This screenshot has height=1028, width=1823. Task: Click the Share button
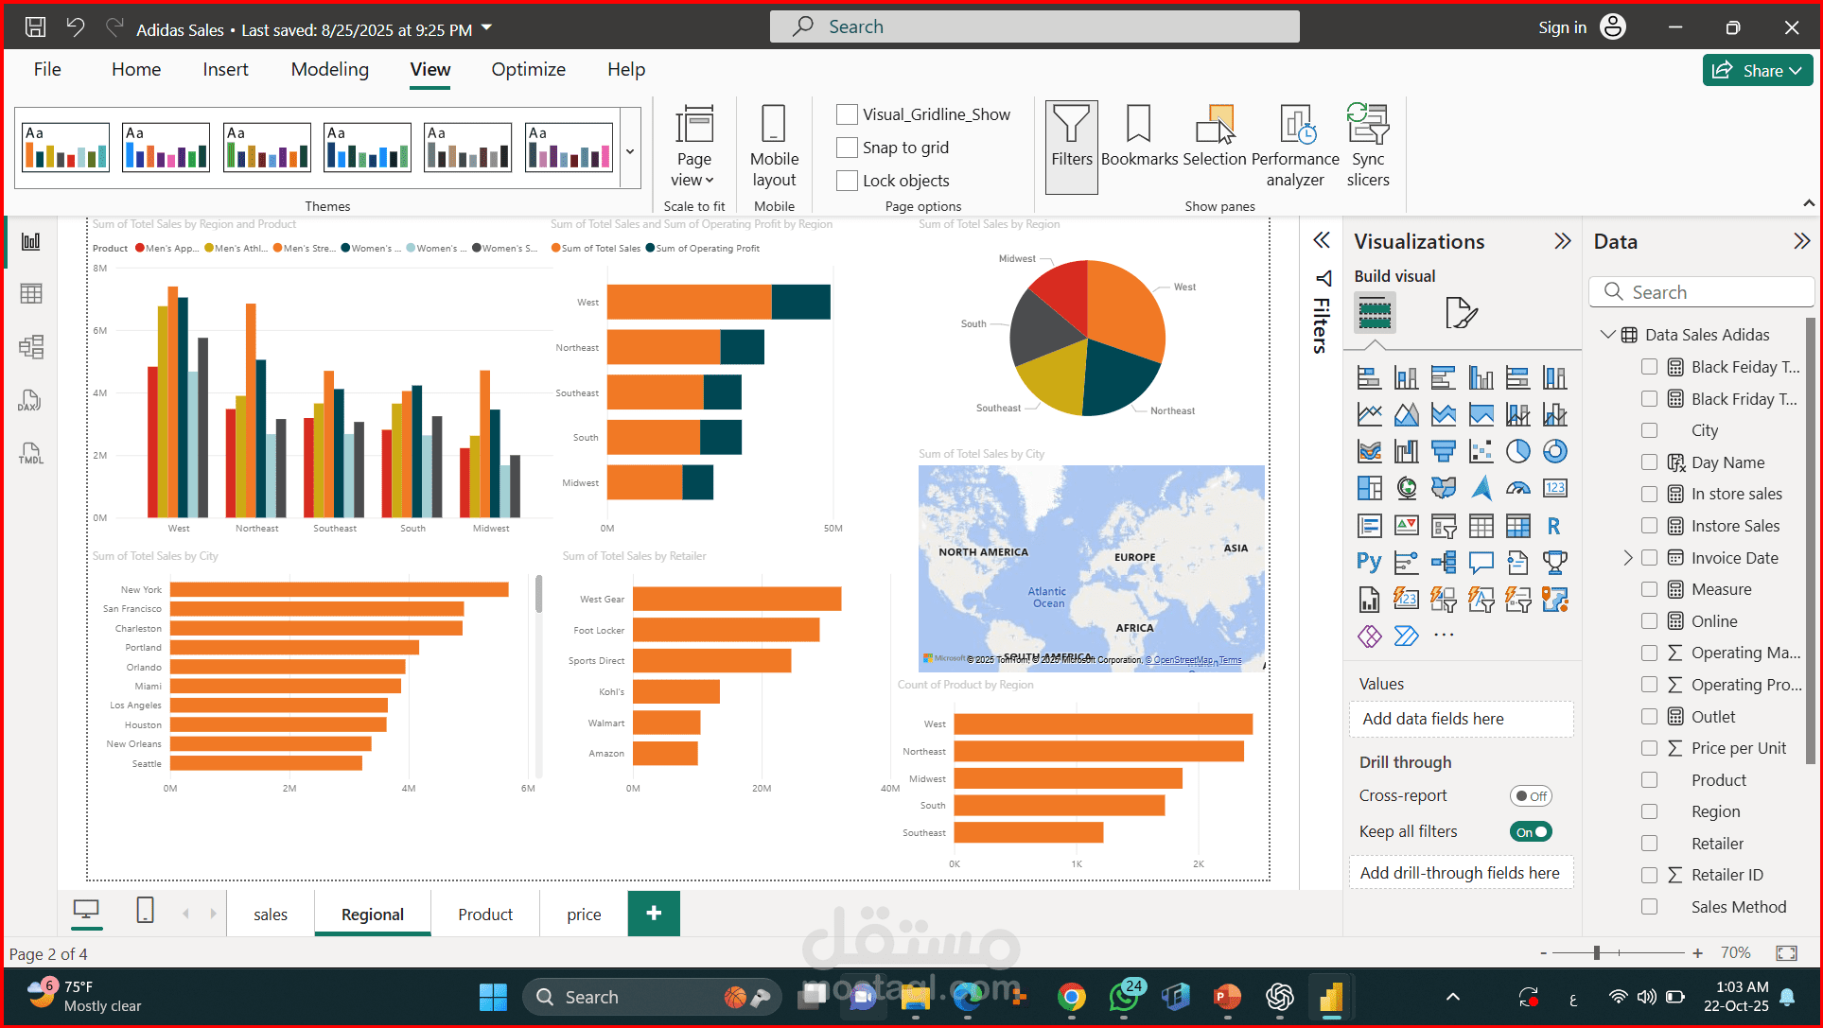(1757, 70)
